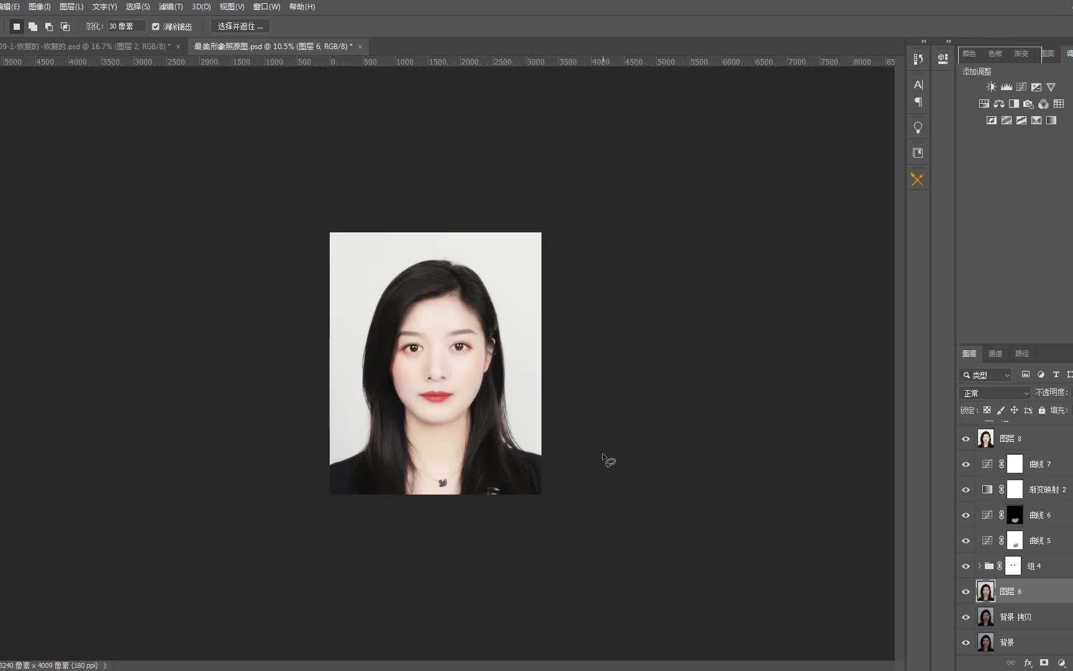Open the orange crossed-tools panel icon

(x=917, y=180)
